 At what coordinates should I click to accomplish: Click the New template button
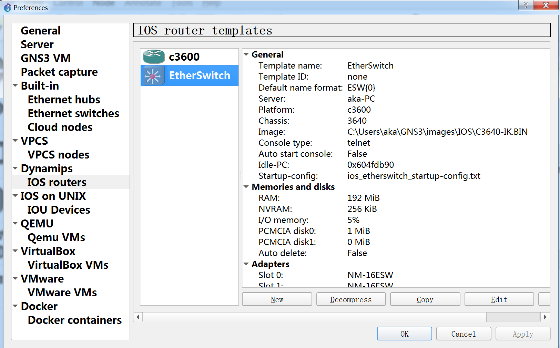click(277, 299)
